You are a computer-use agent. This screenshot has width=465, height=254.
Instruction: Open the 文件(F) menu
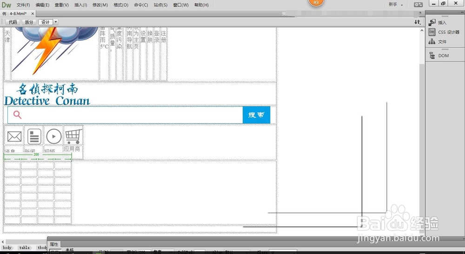pyautogui.click(x=23, y=5)
